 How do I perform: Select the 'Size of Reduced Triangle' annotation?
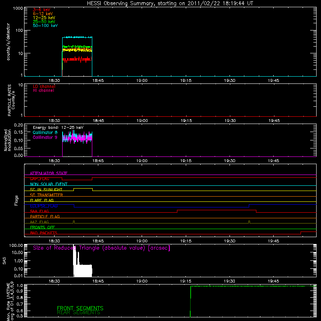click(x=102, y=248)
